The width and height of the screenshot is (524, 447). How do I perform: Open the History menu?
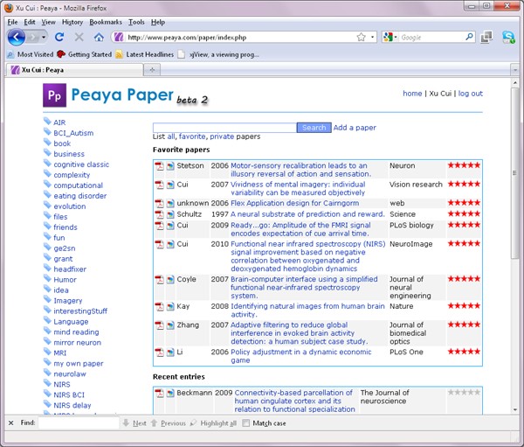point(72,22)
